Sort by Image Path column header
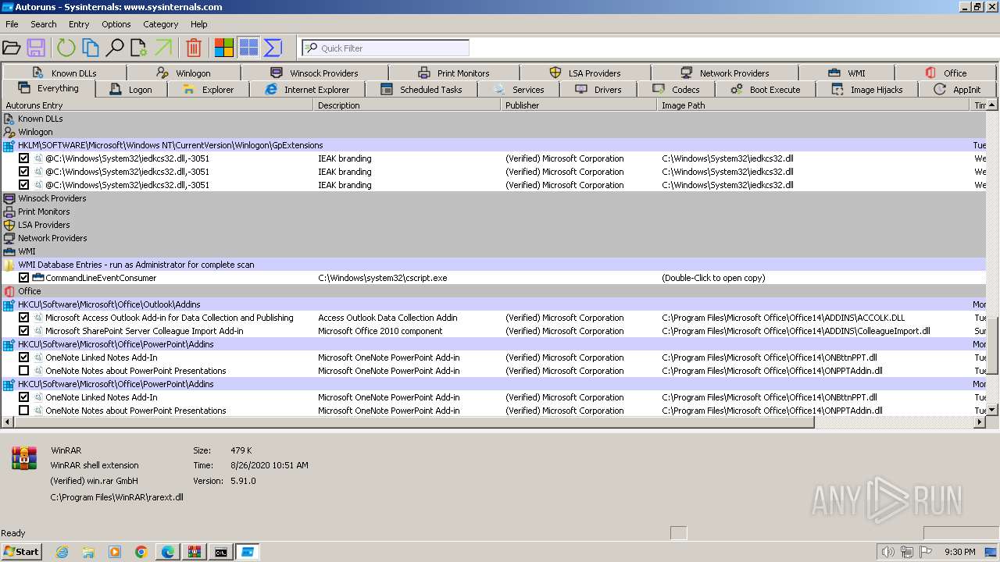Viewport: 1000px width, 562px height. click(x=813, y=105)
